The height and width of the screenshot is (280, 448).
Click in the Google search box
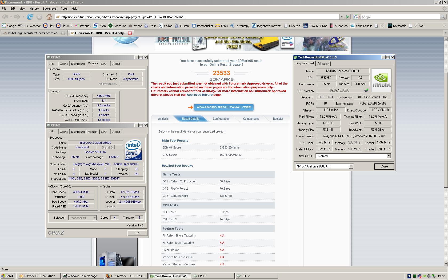[400, 17]
